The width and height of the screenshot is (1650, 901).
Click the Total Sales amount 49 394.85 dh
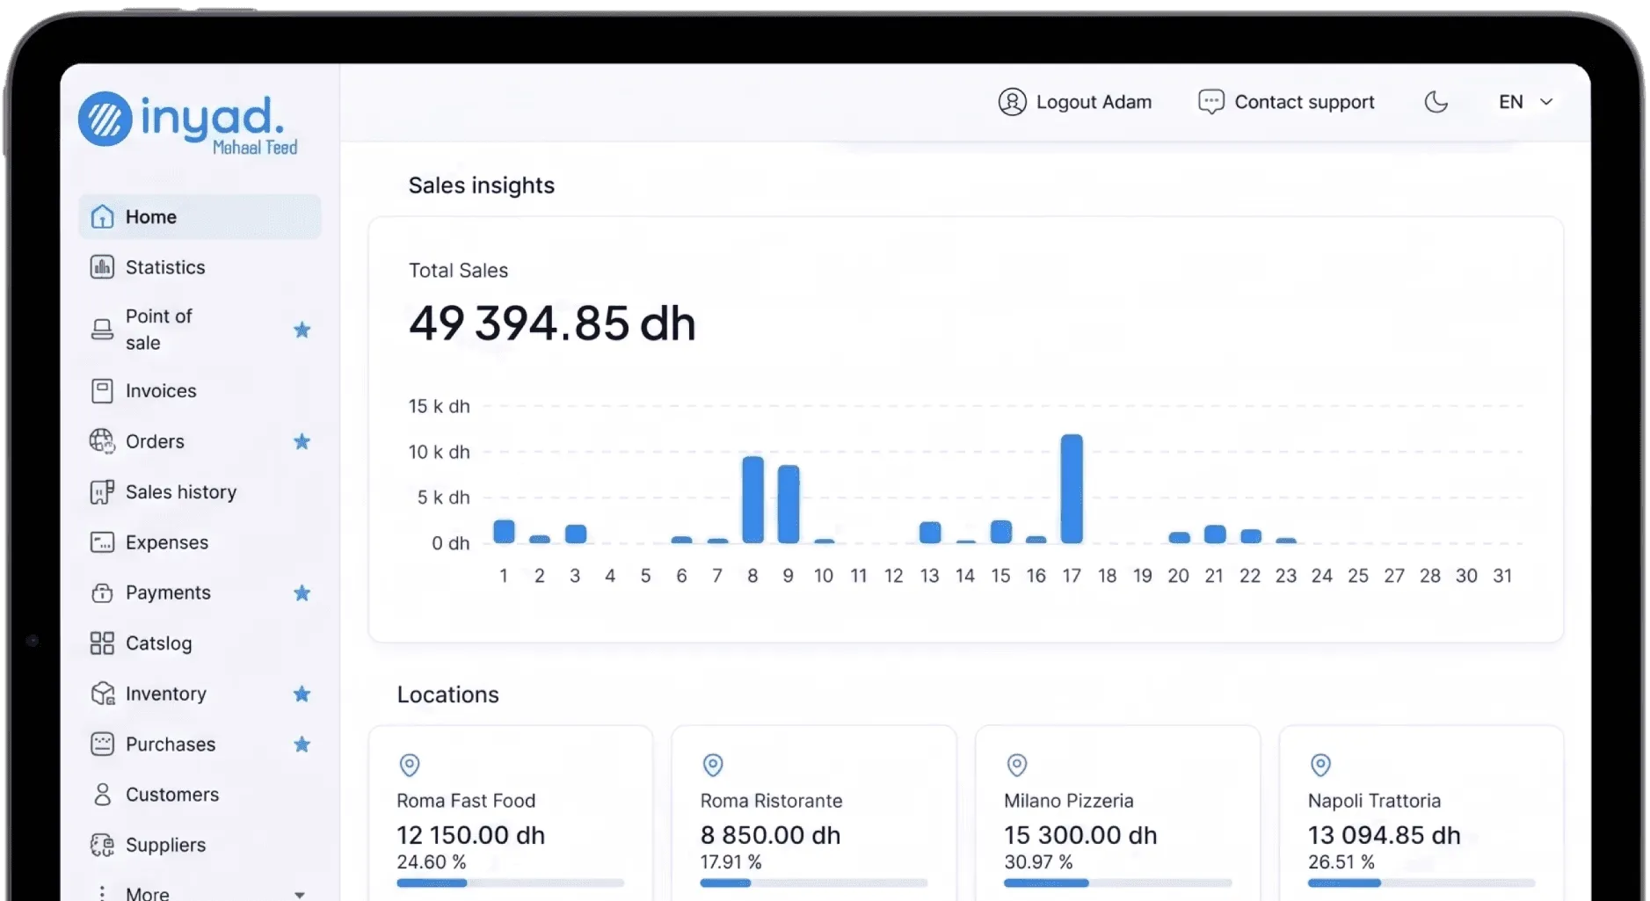coord(552,323)
